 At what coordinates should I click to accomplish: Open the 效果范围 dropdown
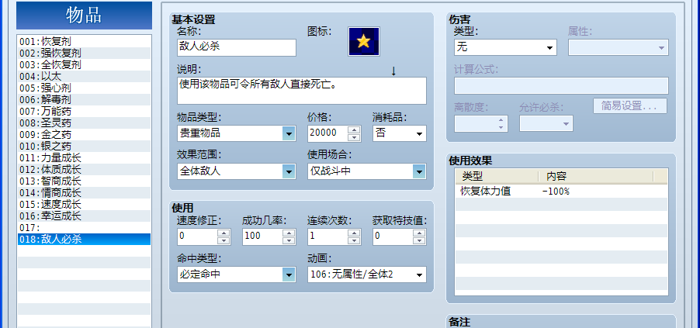click(x=237, y=171)
